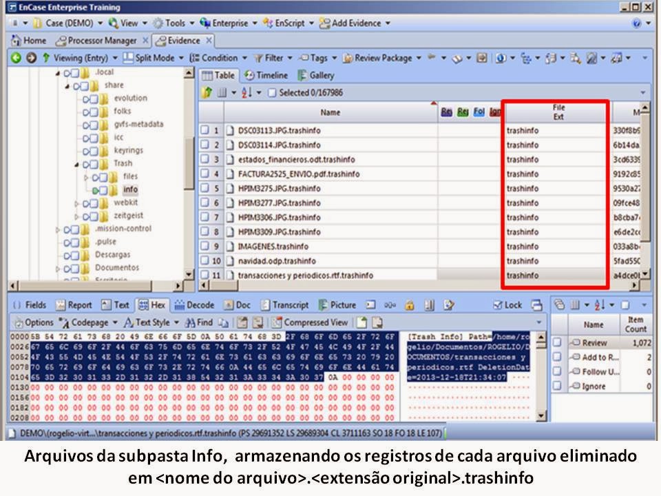Switch to the Home tab
661x496 pixels.
coord(29,41)
